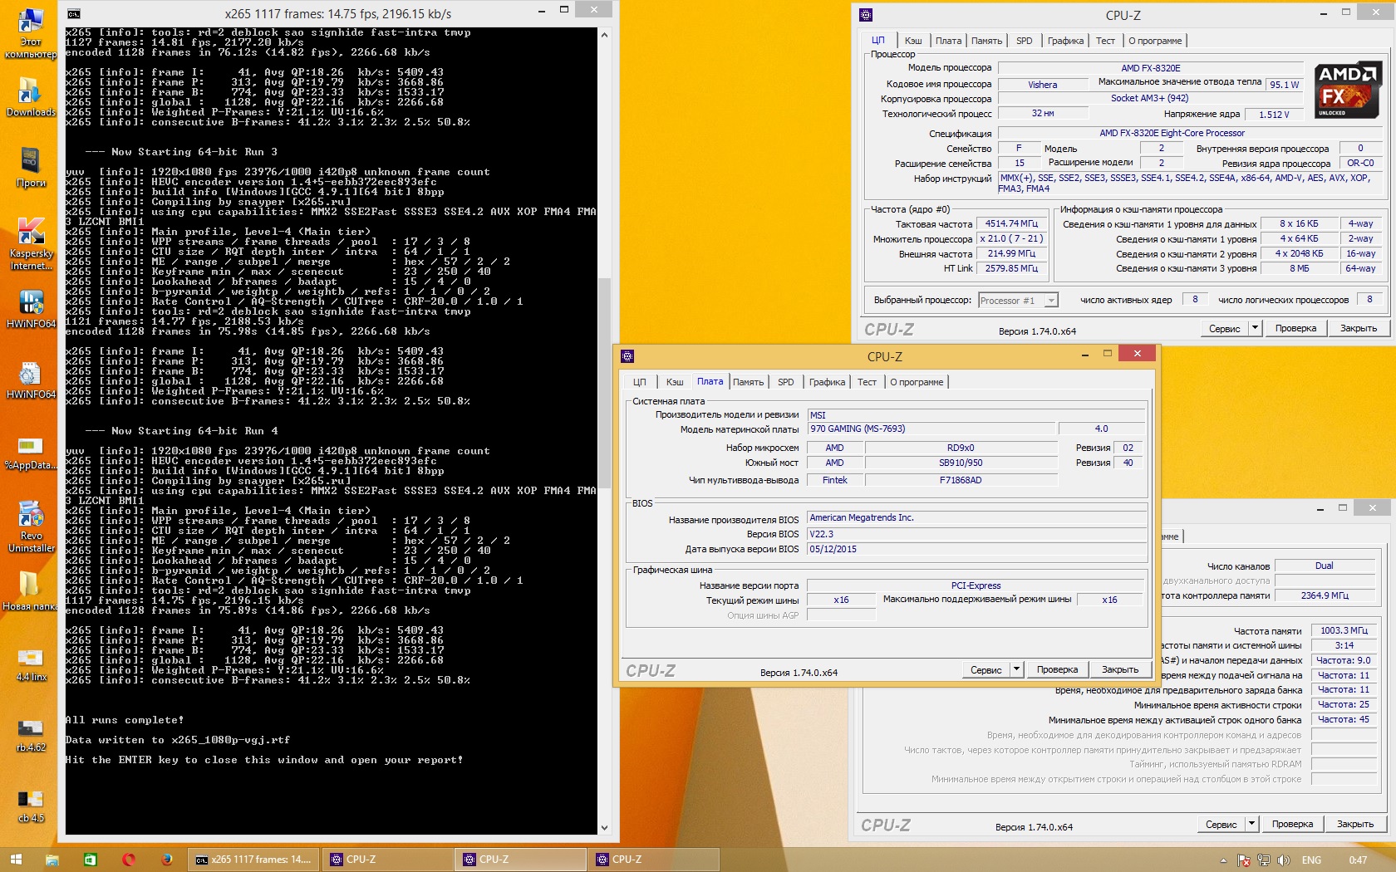Launch Opera from the taskbar
The width and height of the screenshot is (1396, 872).
click(x=129, y=860)
